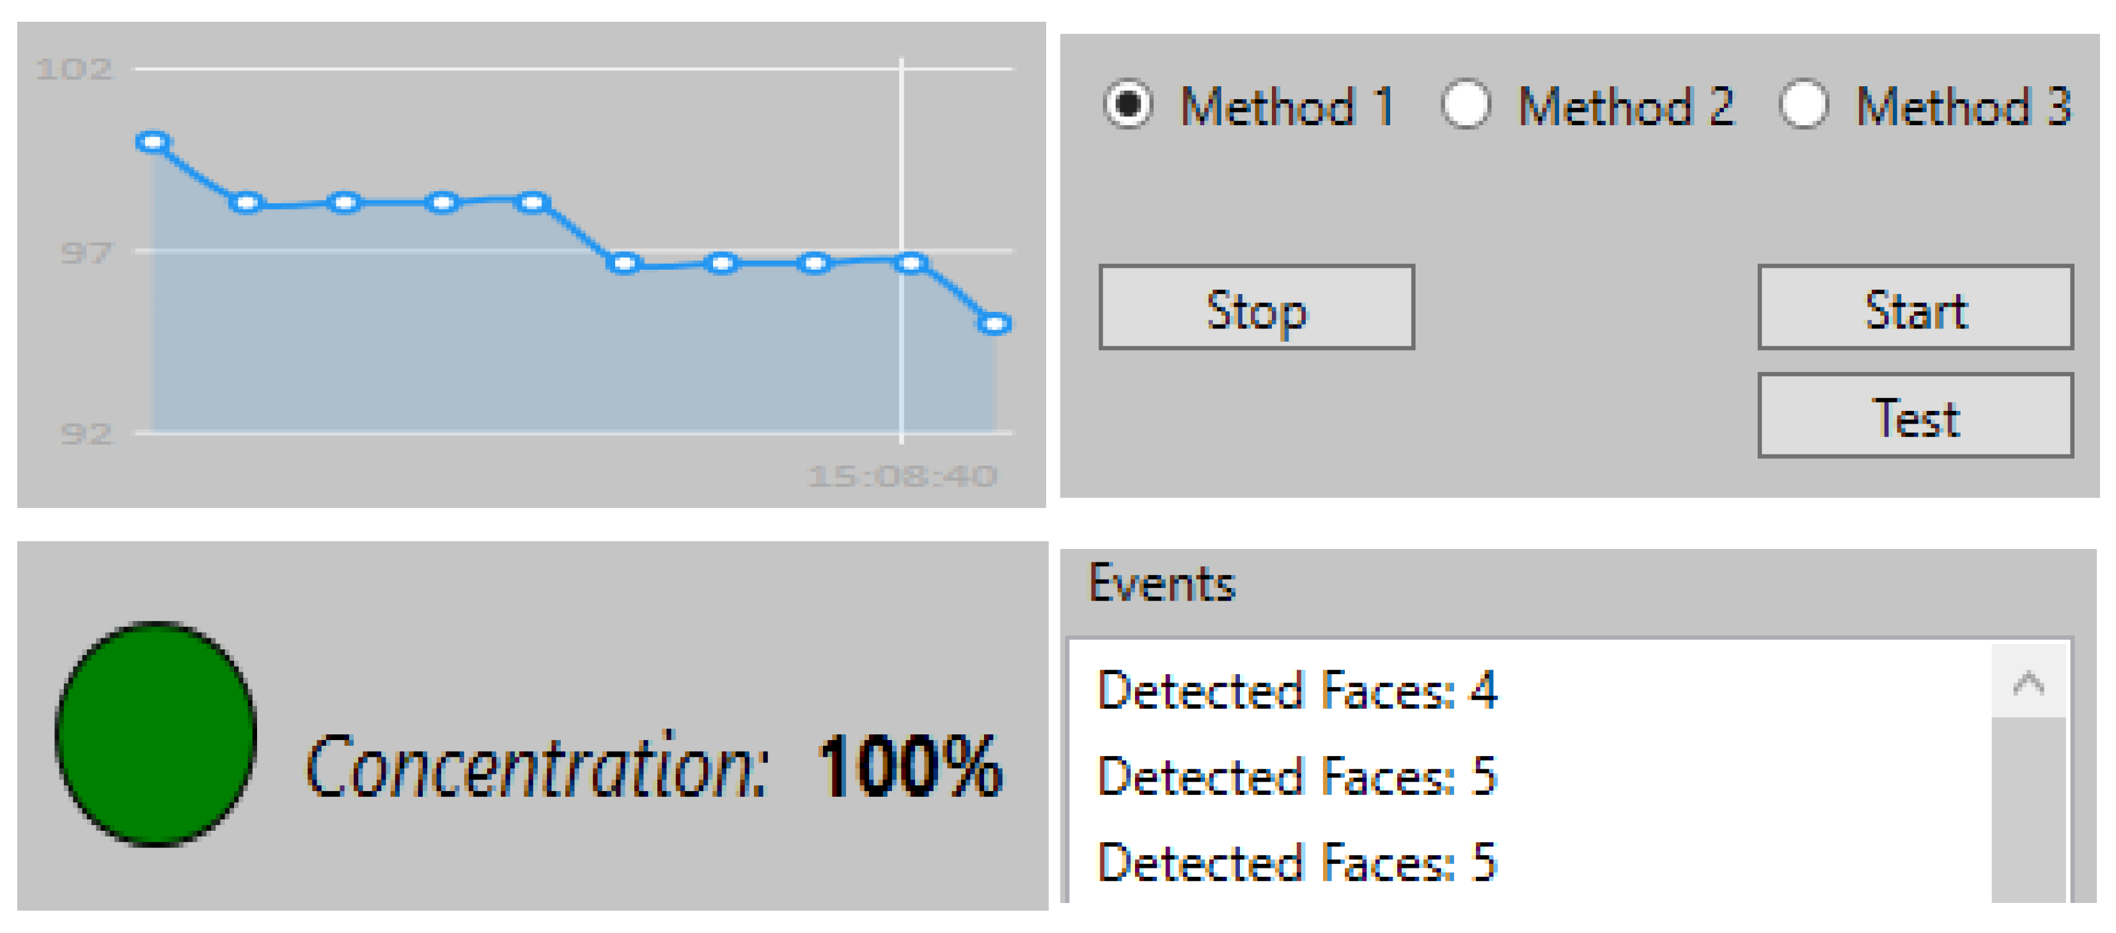
Task: Click the leftmost data point on the chart
Action: 153,142
